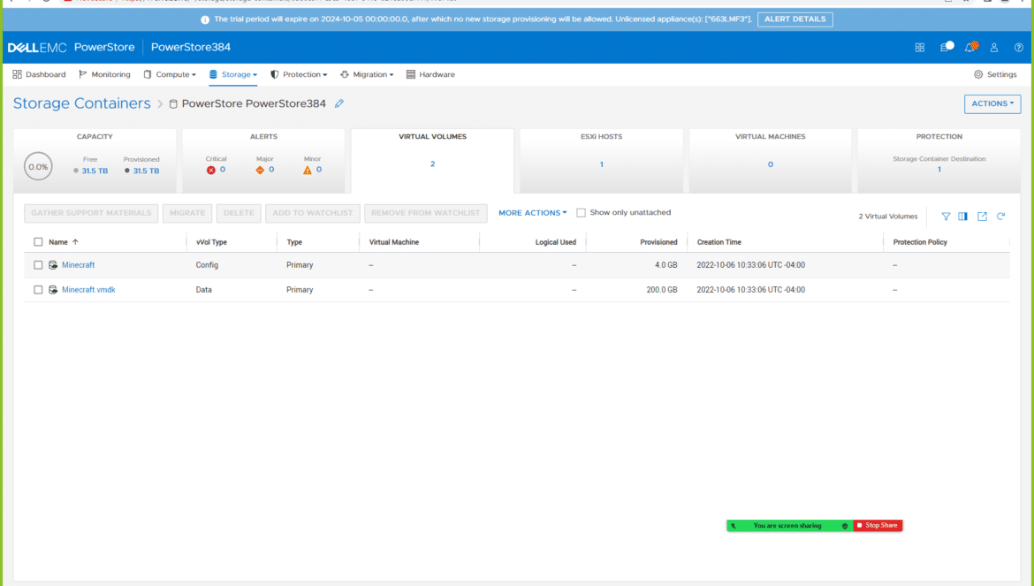The height and width of the screenshot is (586, 1034).
Task: Click the Settings gear icon
Action: pyautogui.click(x=978, y=74)
